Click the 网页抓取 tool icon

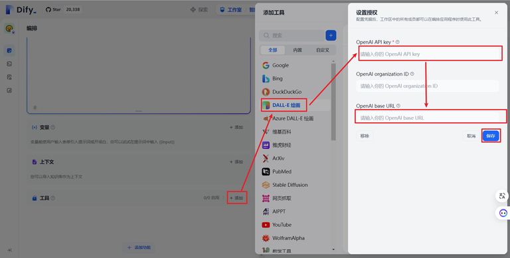click(x=266, y=198)
